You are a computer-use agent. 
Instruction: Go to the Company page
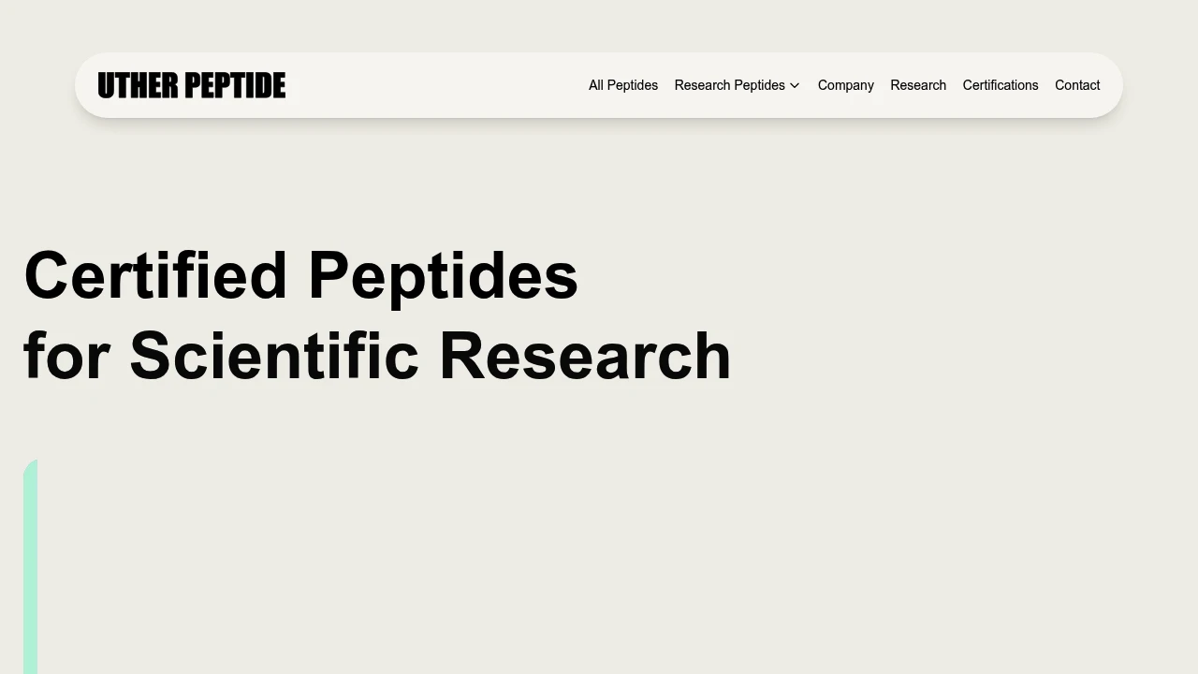pos(846,85)
